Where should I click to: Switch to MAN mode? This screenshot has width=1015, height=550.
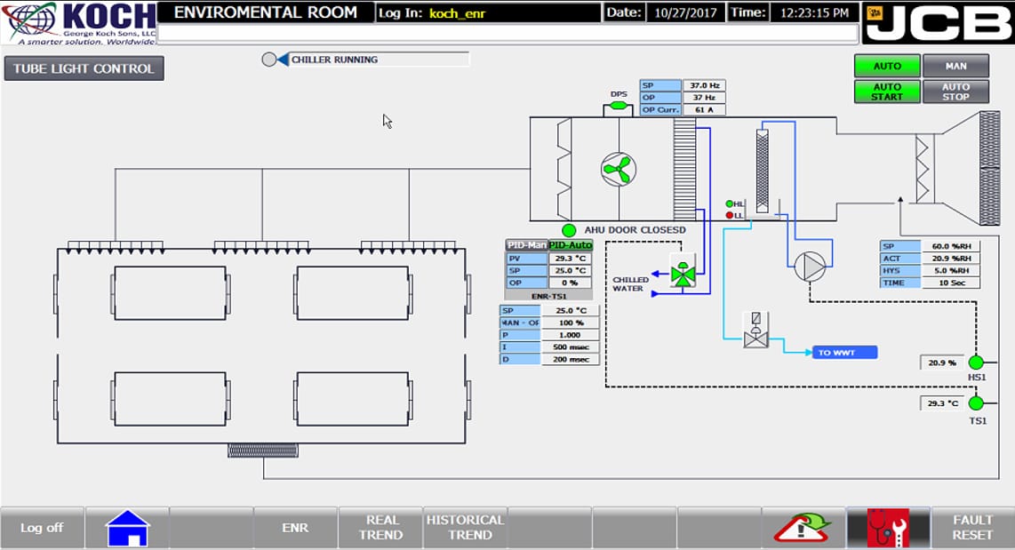(955, 66)
